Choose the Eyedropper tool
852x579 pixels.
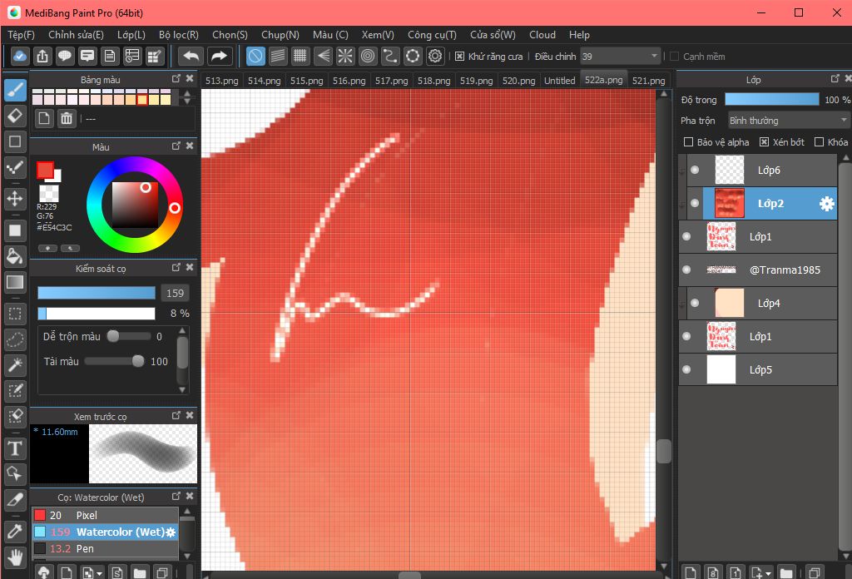point(15,531)
